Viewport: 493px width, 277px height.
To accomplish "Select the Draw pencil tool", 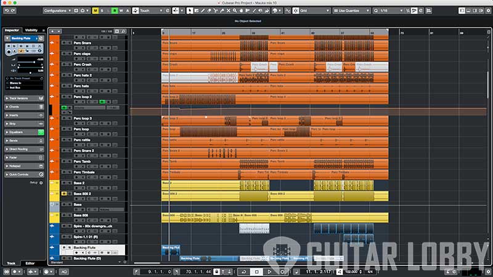I will coord(203,10).
